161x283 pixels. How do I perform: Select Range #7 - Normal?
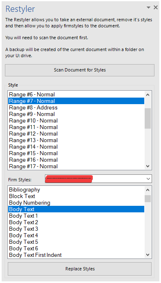click(x=76, y=101)
